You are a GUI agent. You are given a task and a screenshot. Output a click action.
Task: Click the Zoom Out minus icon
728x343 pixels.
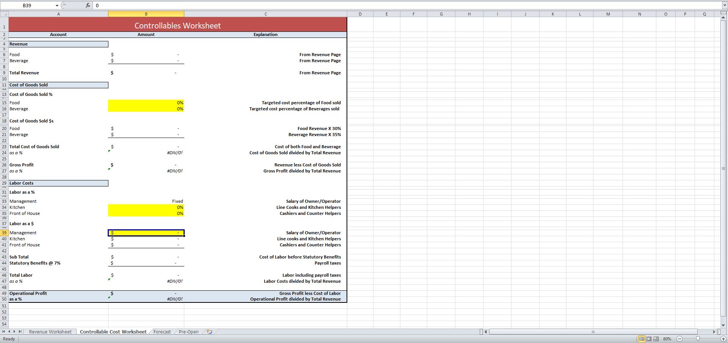point(679,339)
